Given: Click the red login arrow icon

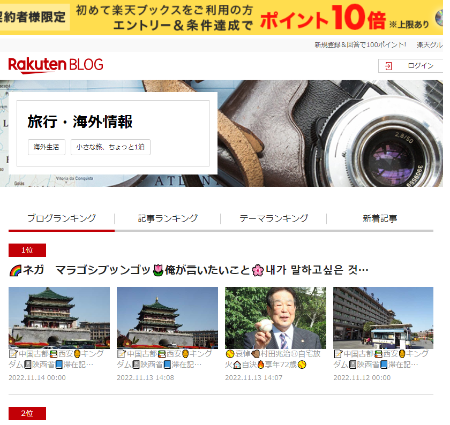Looking at the screenshot, I should click(x=388, y=66).
